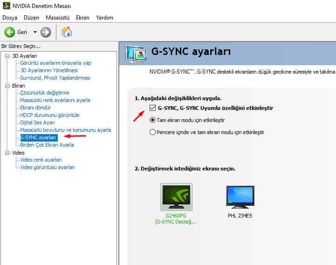The width and height of the screenshot is (336, 265).
Task: Open Masaüstü boyutunu ve konumunu ayarla
Action: (x=66, y=130)
